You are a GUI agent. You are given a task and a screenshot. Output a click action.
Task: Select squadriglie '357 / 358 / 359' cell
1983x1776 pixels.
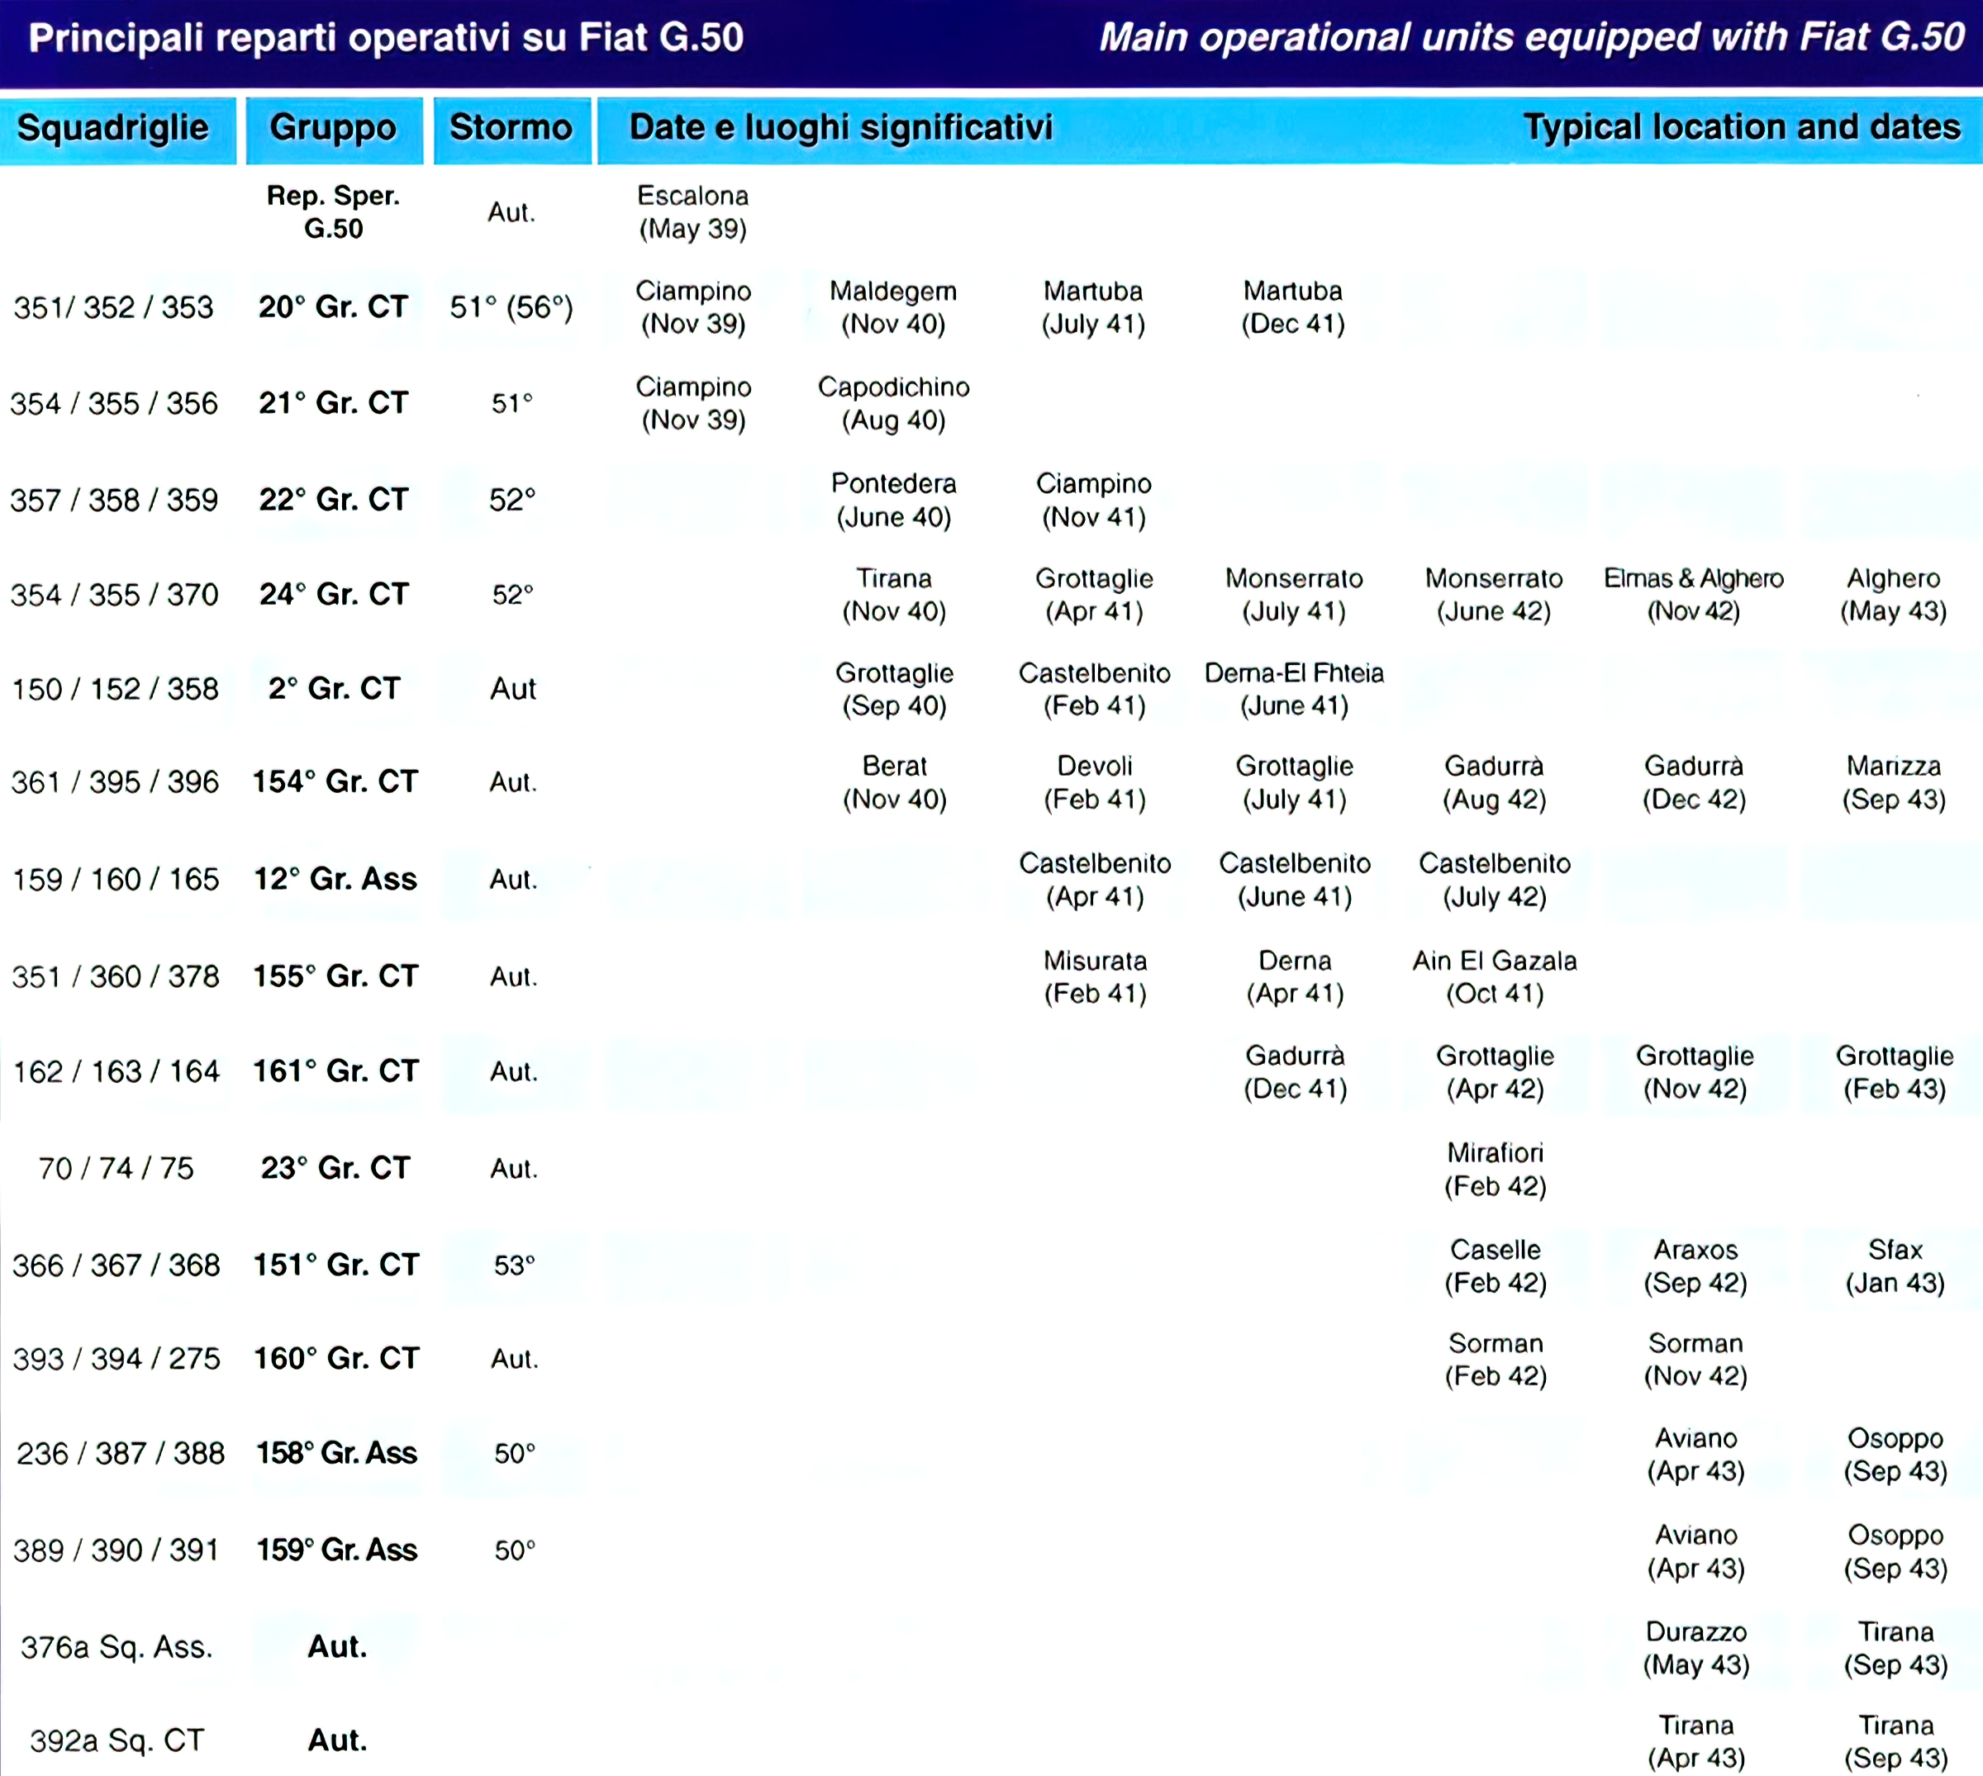coord(114,501)
